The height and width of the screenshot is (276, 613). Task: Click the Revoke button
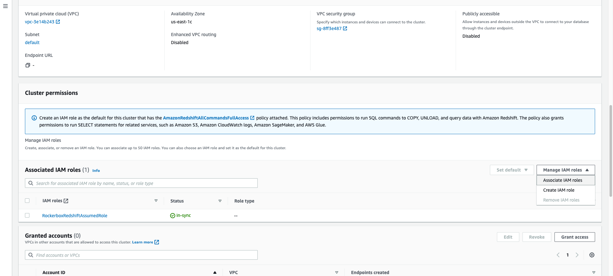pos(537,237)
